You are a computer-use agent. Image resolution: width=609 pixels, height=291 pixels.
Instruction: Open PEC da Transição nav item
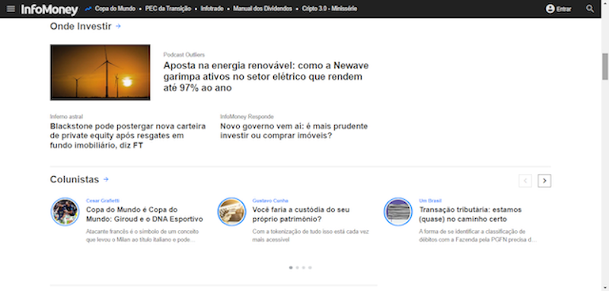(167, 9)
